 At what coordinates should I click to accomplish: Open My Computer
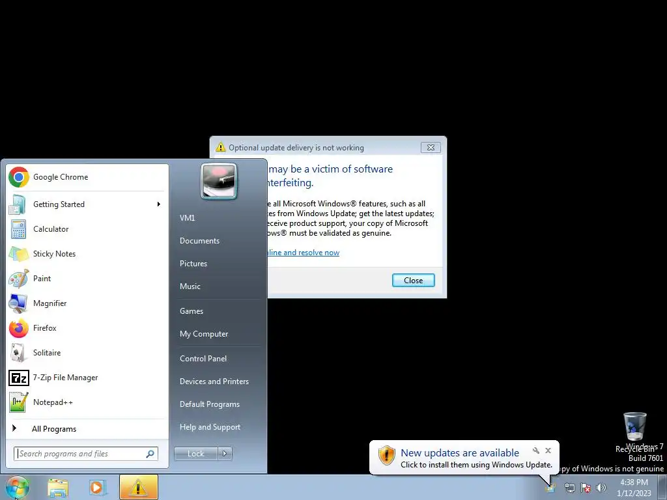point(204,334)
